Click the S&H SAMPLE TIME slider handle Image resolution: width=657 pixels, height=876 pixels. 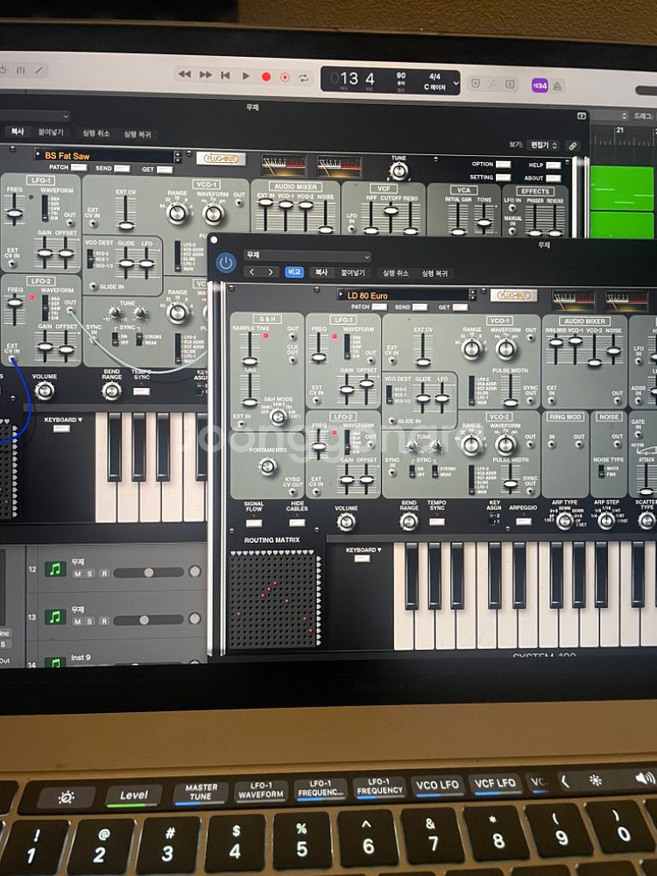(x=250, y=361)
